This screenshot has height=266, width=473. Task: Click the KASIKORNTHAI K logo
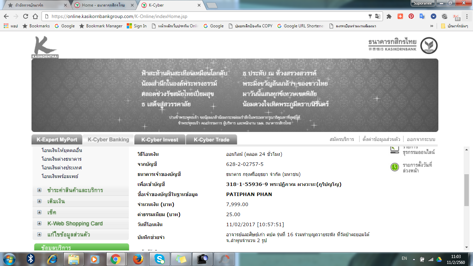tap(45, 47)
